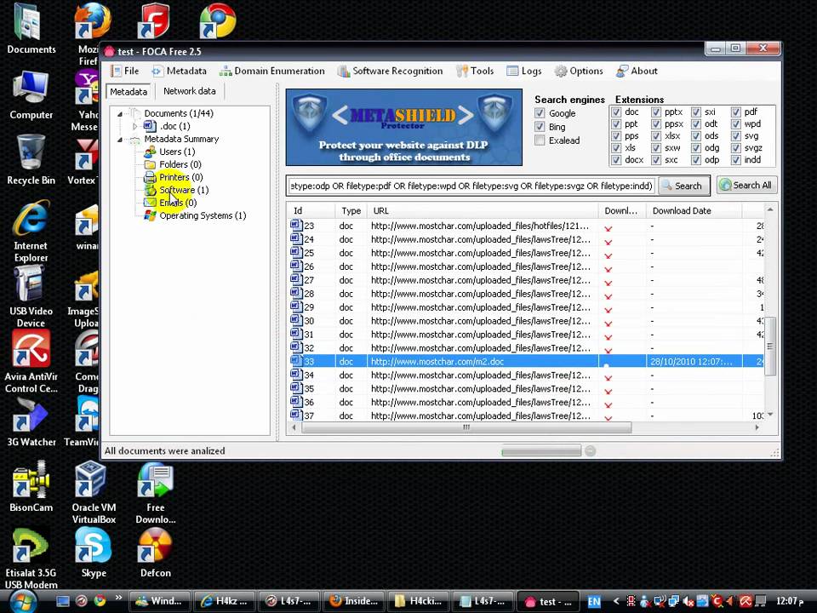Image resolution: width=817 pixels, height=613 pixels.
Task: Toggle the Google search engine checkbox
Action: (540, 113)
